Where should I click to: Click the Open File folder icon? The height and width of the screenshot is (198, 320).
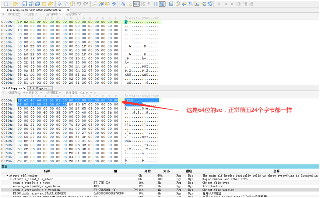point(15,4)
